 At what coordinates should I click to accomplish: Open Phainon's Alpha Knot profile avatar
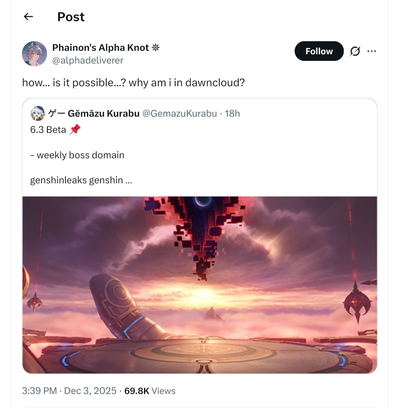click(35, 54)
